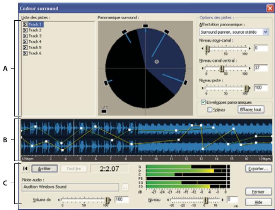Viewport: 275px width, 210px height.
Task: Click the center speaker icon atop panner
Action: click(x=145, y=26)
